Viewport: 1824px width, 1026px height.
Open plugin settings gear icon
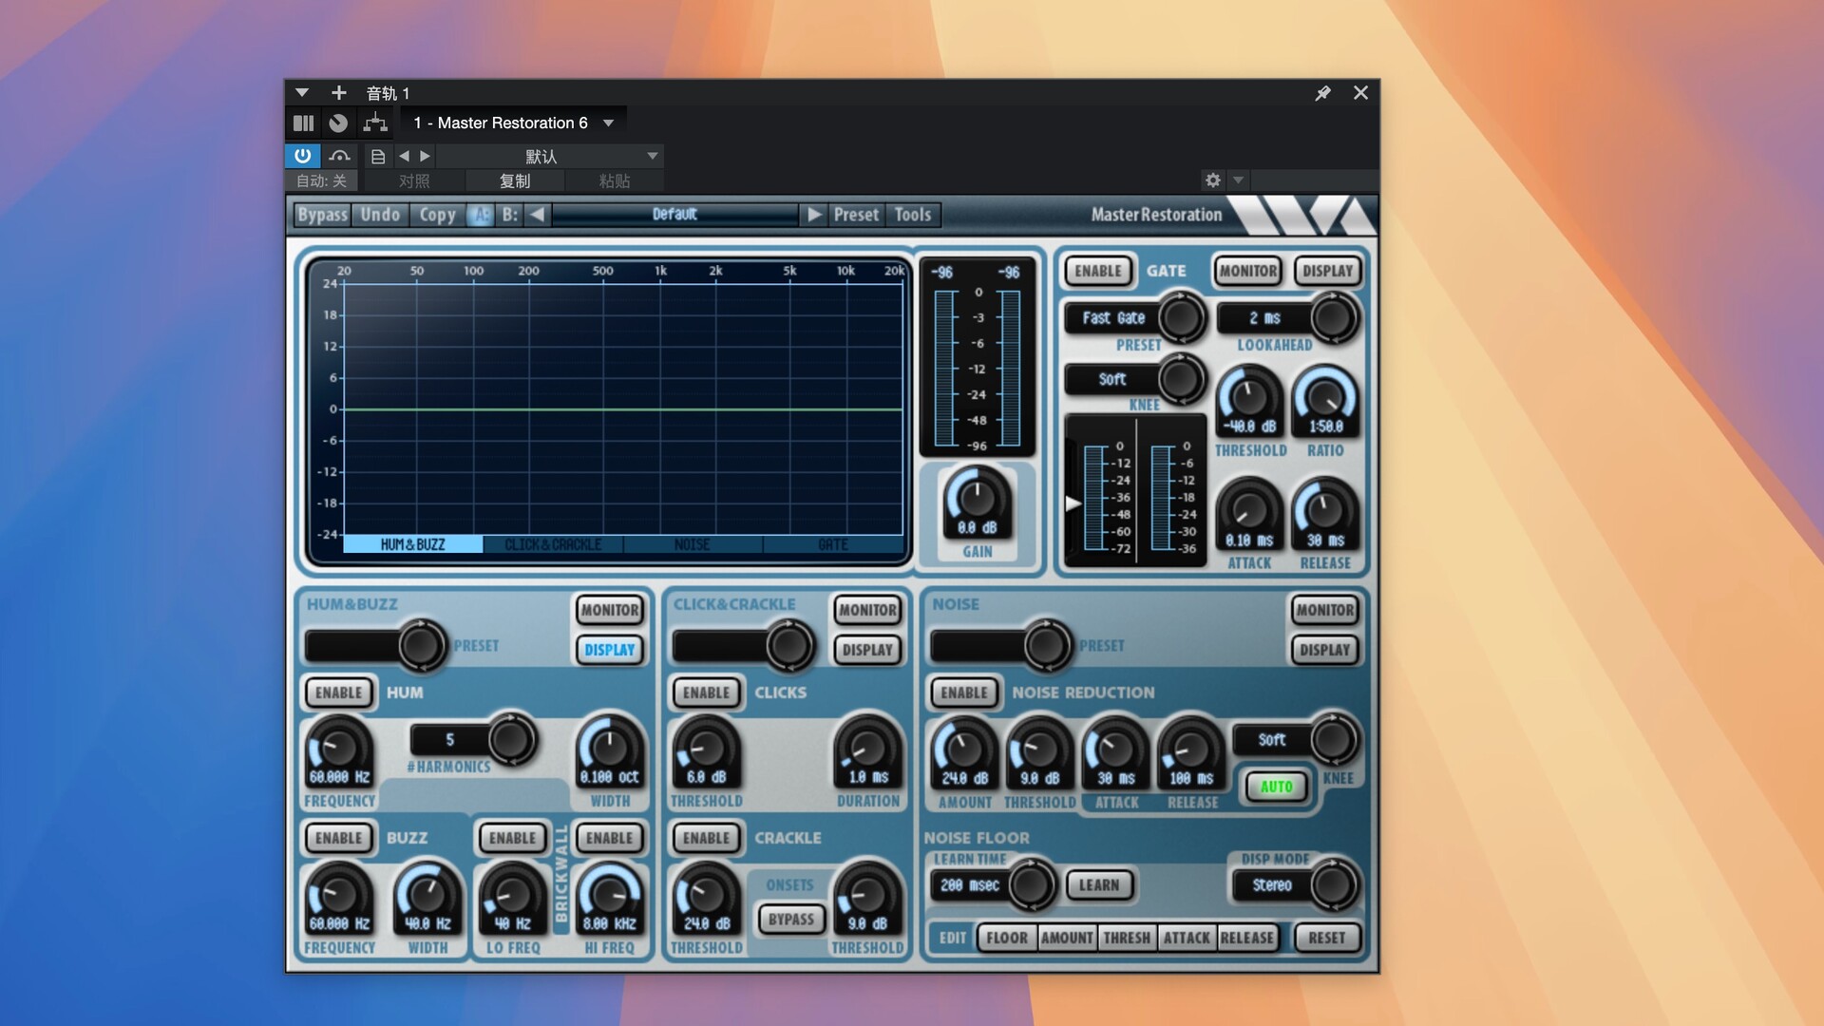pyautogui.click(x=1213, y=180)
